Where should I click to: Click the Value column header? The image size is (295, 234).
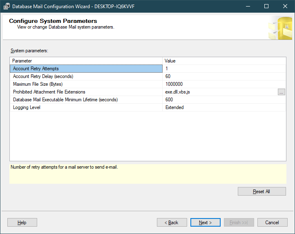point(224,61)
